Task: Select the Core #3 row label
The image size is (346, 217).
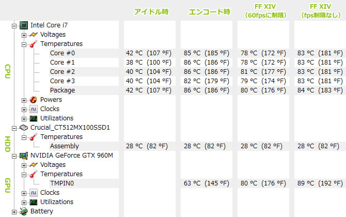Action: point(62,81)
